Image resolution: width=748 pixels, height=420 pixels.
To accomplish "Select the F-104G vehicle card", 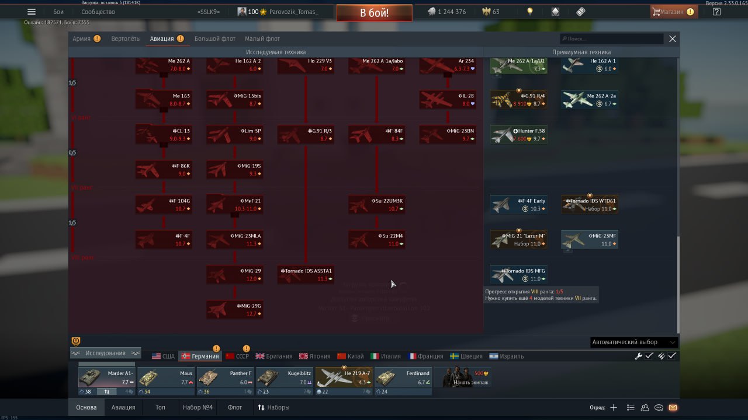I will point(164,205).
